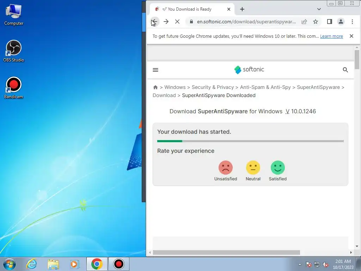Click the Chrome forward arrow button
Viewport: 361px width, 271px height.
coord(166,22)
